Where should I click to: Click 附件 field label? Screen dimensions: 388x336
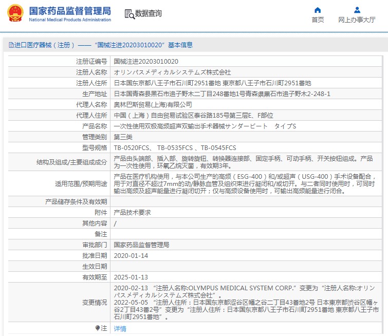coord(101,213)
